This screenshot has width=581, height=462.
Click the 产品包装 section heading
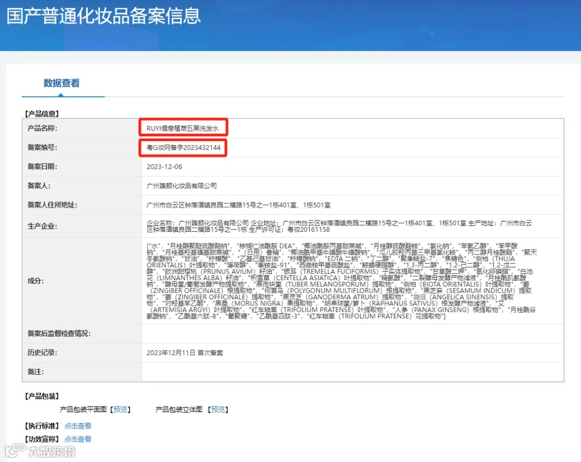tap(42, 396)
